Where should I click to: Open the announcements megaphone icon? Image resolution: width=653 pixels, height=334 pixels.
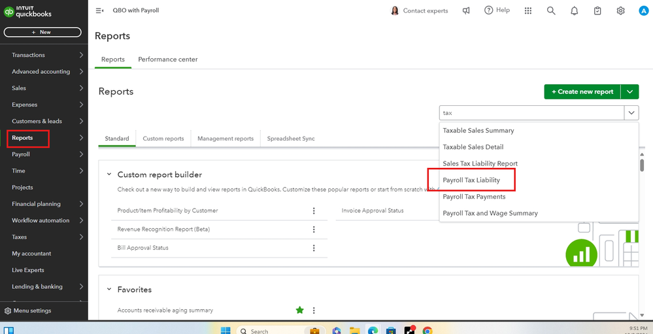(466, 11)
